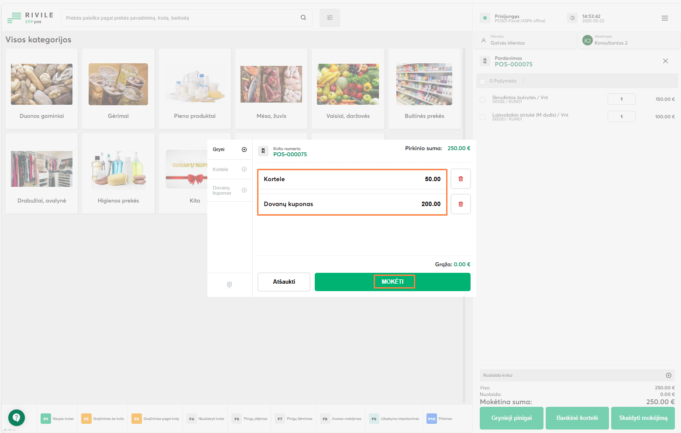Remove the Dovanų kuponas payment line

(x=461, y=204)
